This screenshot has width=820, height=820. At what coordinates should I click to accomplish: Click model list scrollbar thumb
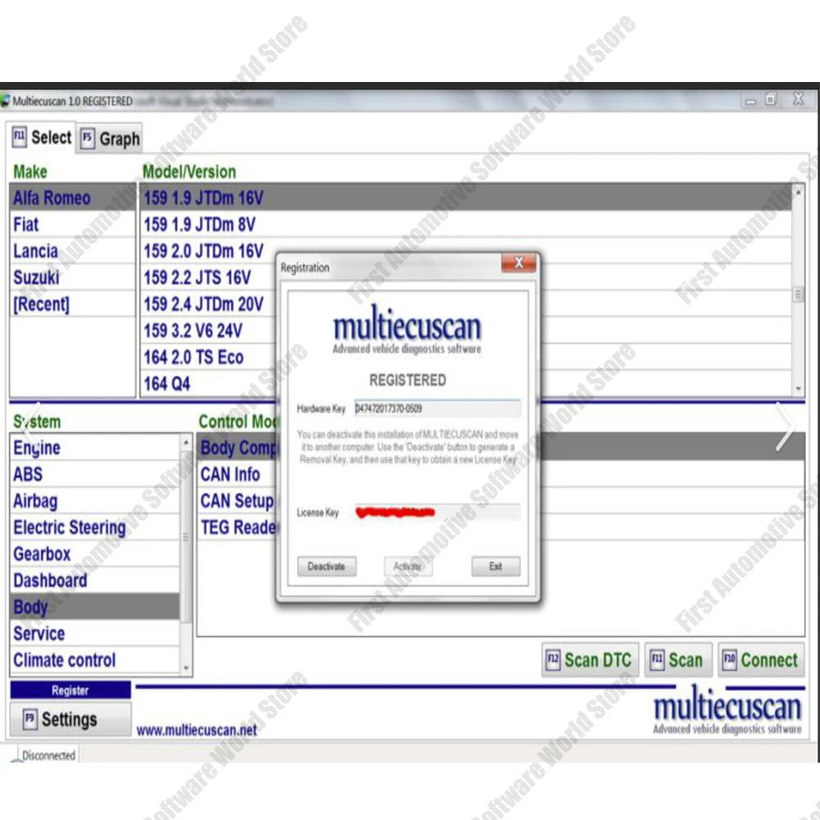[798, 294]
